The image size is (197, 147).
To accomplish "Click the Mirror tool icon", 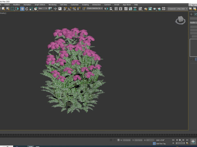I will click(106, 9).
